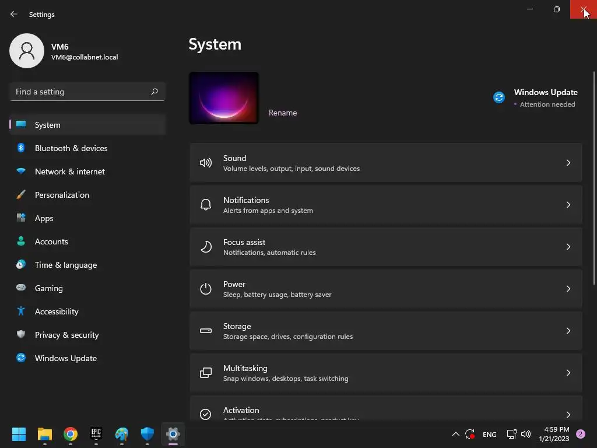This screenshot has height=448, width=597.
Task: Click the tray network icon
Action: (x=511, y=434)
